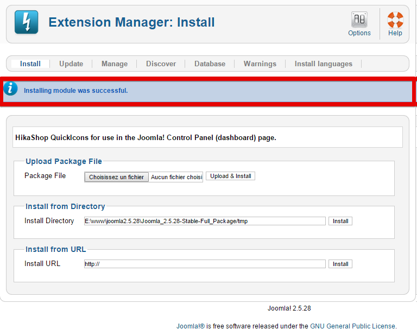
Task: Open the Manage tab
Action: tap(115, 64)
